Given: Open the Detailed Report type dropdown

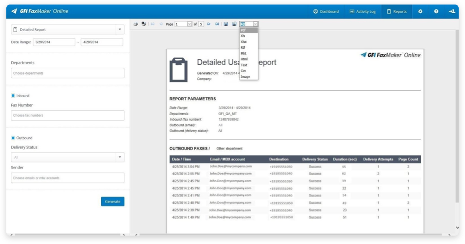Looking at the screenshot, I should [120, 30].
